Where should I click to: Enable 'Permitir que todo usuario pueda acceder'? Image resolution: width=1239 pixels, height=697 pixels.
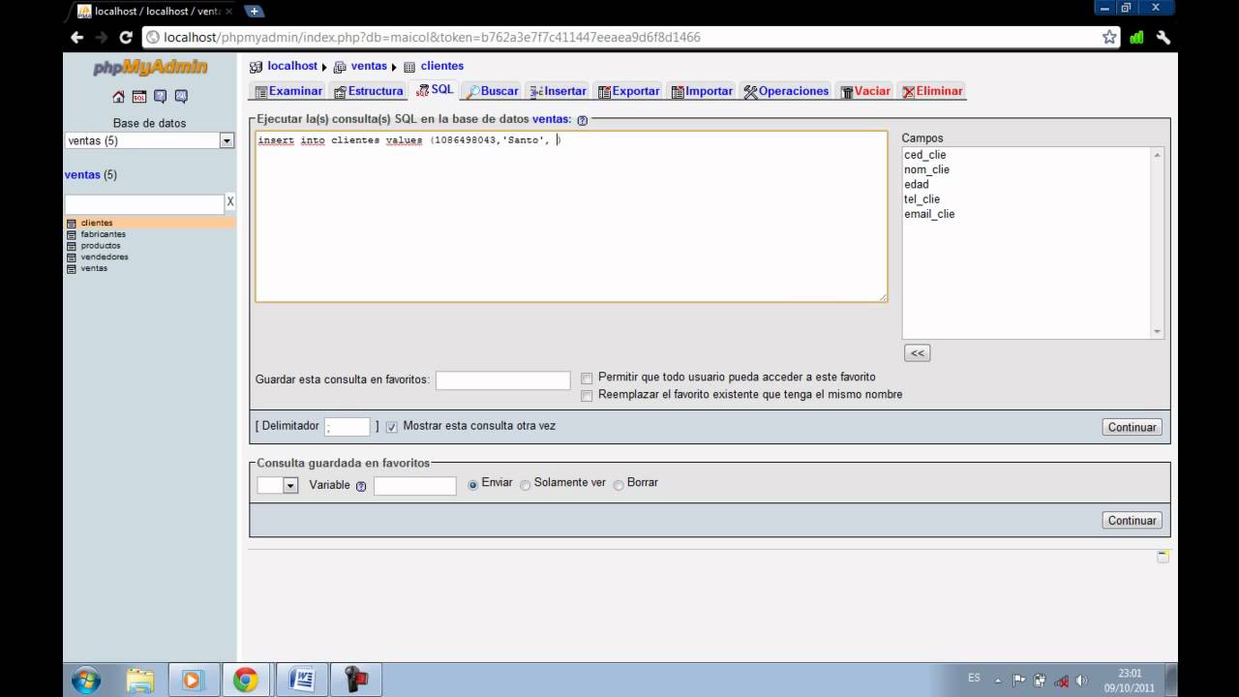point(587,379)
